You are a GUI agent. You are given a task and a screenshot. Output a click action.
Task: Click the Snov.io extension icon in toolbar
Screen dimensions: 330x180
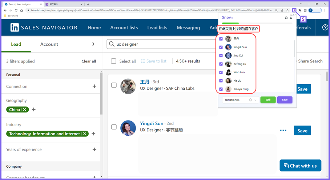294,10
